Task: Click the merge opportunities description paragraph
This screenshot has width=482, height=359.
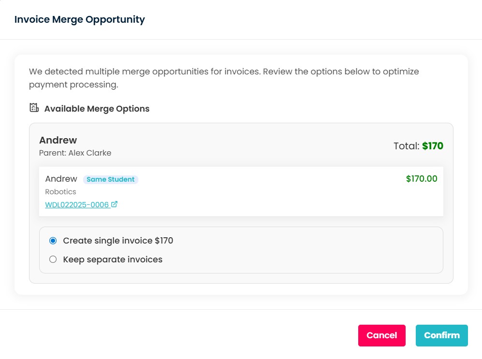Action: click(223, 78)
